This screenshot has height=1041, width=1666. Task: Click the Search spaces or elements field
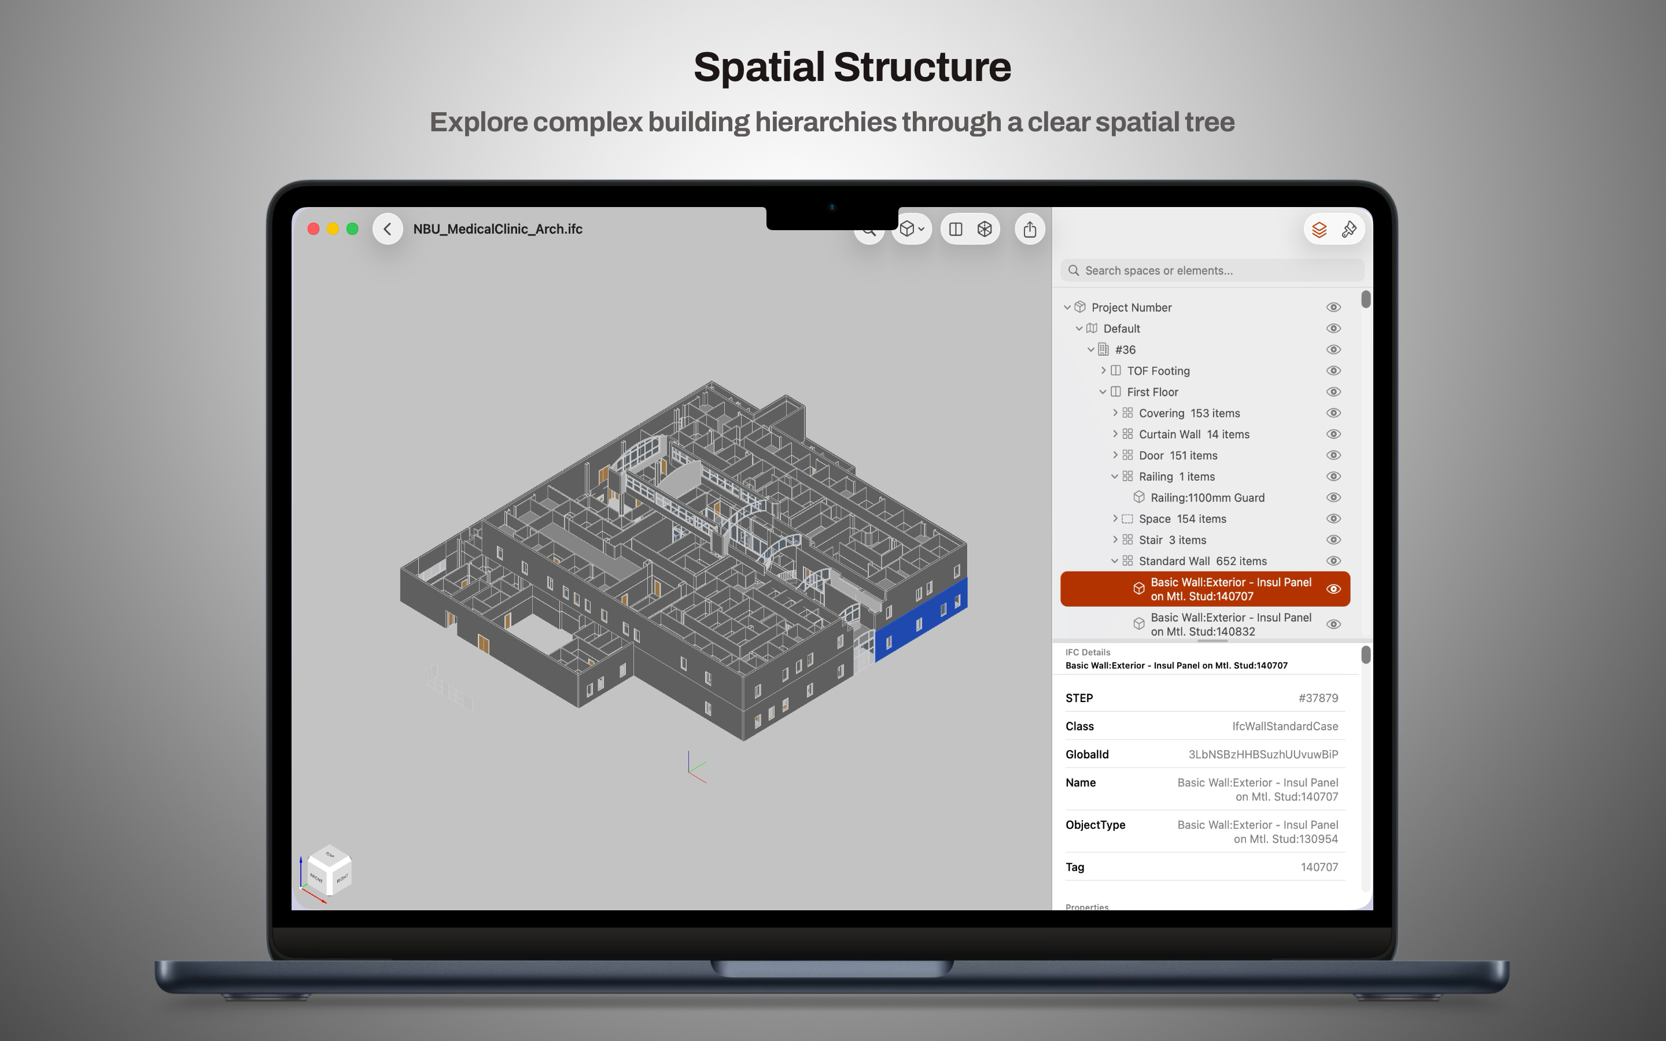click(x=1212, y=271)
